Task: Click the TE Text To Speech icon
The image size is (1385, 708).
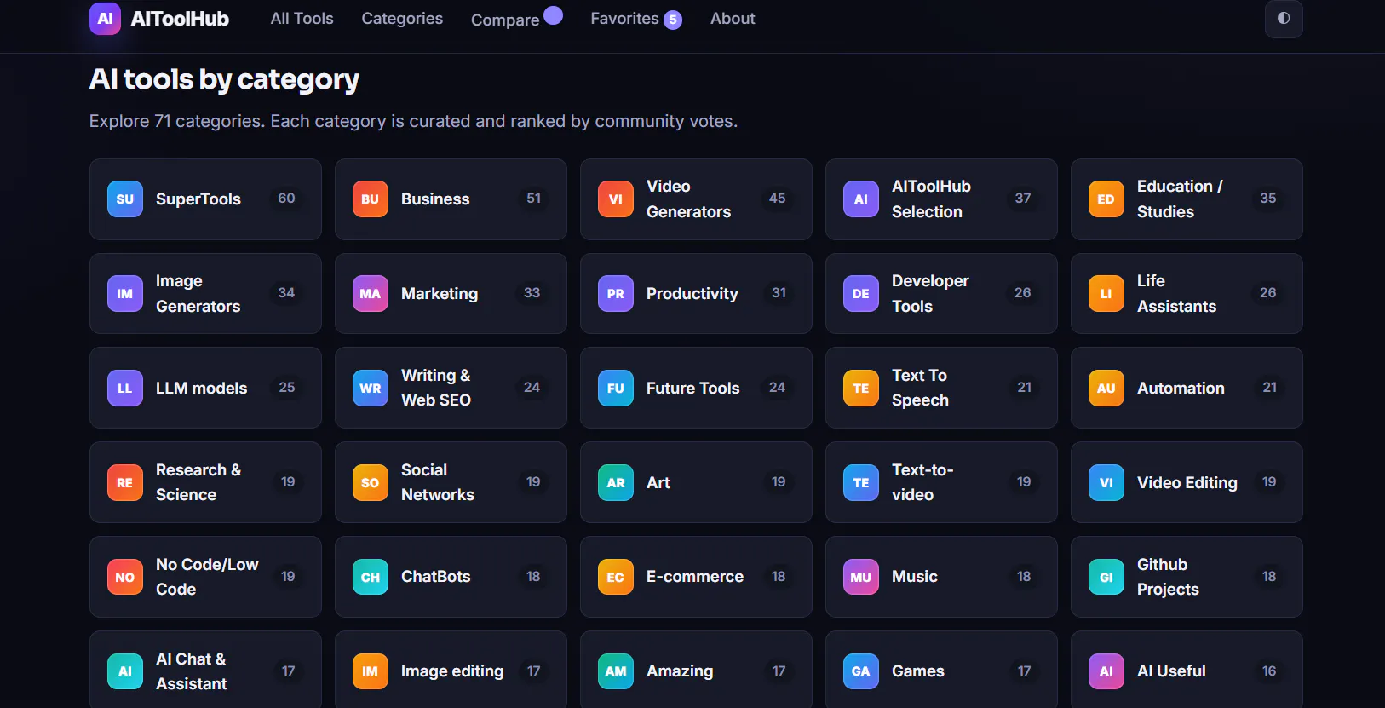Action: point(861,389)
